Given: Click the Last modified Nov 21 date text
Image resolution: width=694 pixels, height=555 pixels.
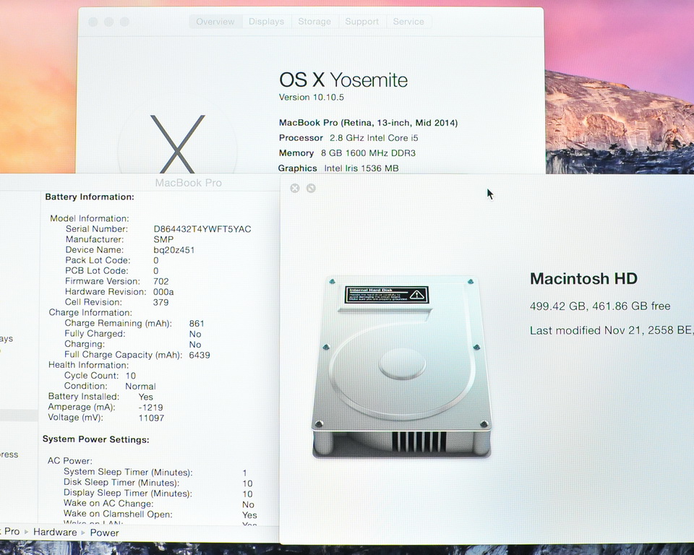Looking at the screenshot, I should 612,330.
